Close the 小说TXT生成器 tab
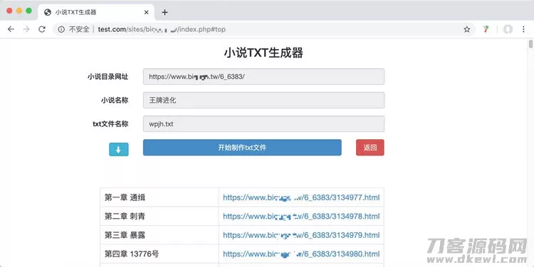534x267 pixels. point(146,12)
